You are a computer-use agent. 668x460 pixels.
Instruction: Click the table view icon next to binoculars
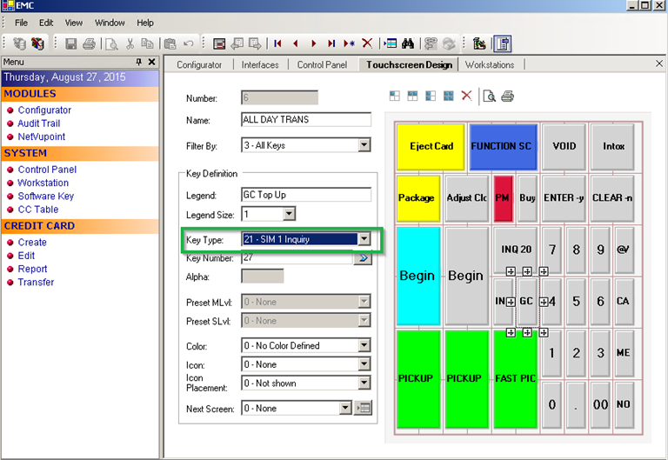tap(390, 43)
